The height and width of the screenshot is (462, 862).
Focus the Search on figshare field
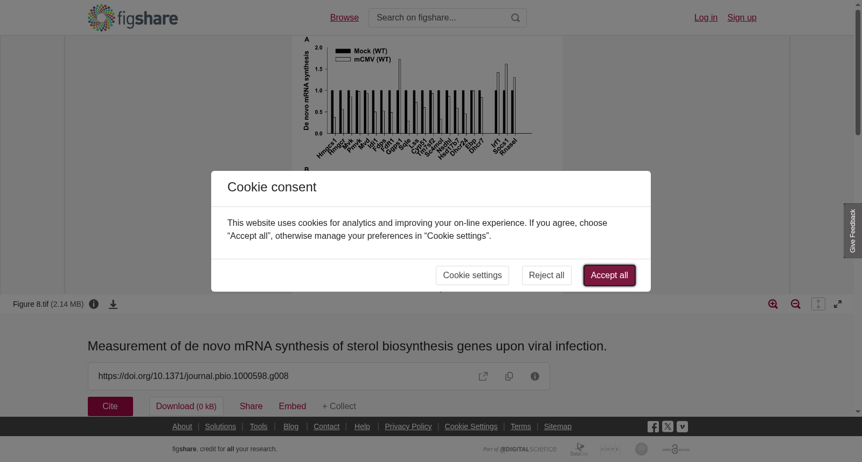439,18
